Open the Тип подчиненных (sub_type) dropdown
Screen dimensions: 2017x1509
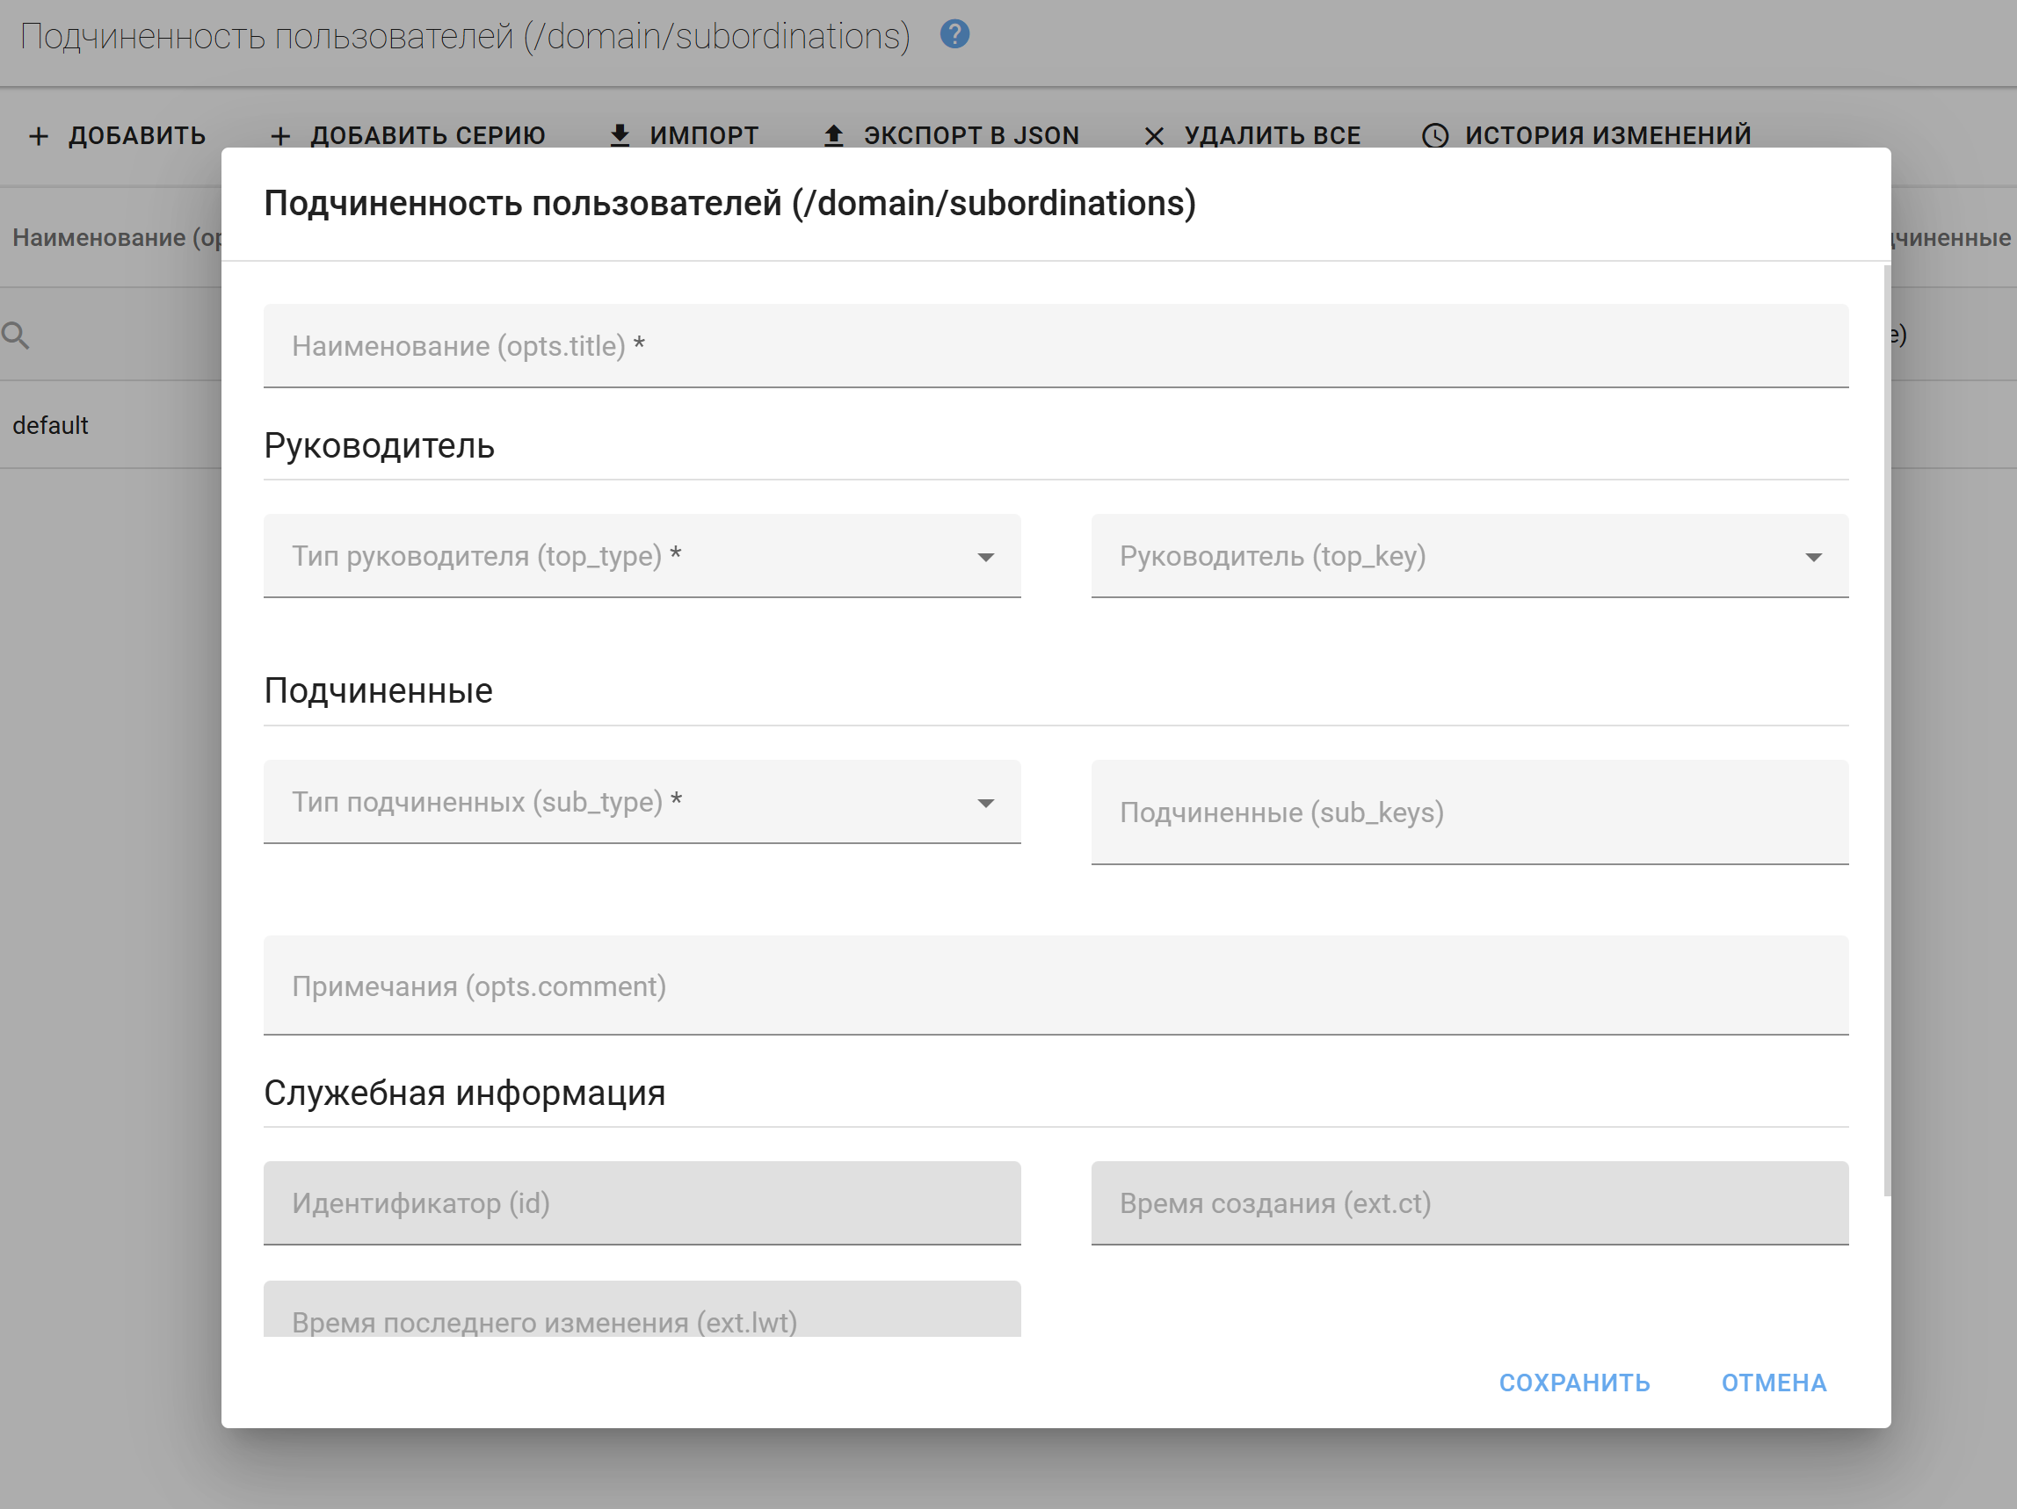641,802
